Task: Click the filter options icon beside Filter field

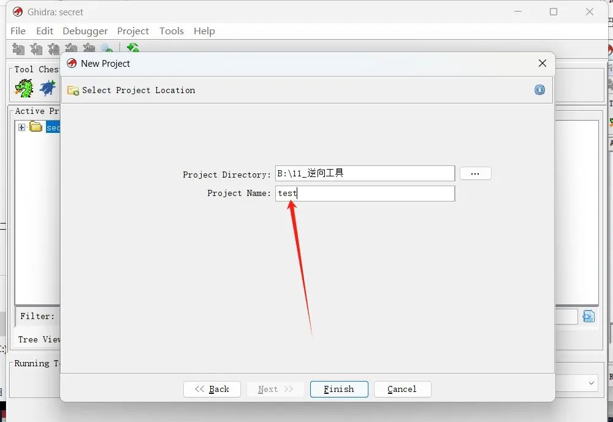Action: (x=588, y=316)
